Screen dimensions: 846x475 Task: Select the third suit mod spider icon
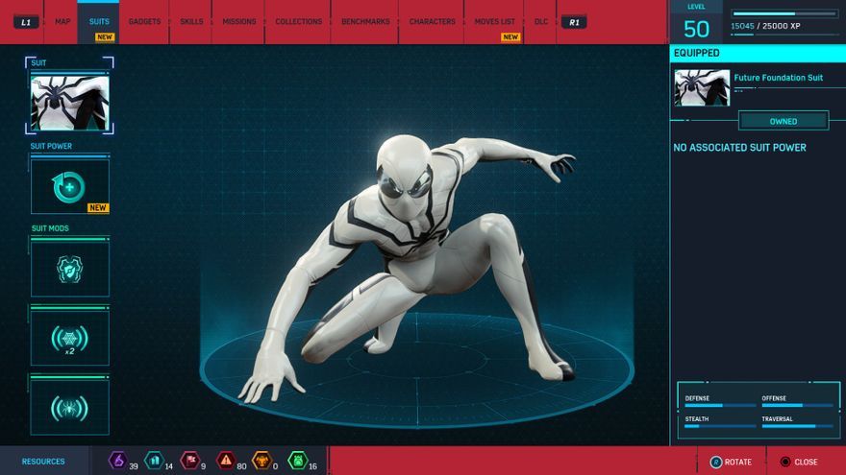point(69,408)
